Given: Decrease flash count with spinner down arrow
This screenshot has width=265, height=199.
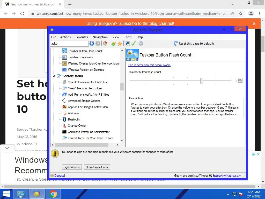Looking at the screenshot, I should point(240,81).
